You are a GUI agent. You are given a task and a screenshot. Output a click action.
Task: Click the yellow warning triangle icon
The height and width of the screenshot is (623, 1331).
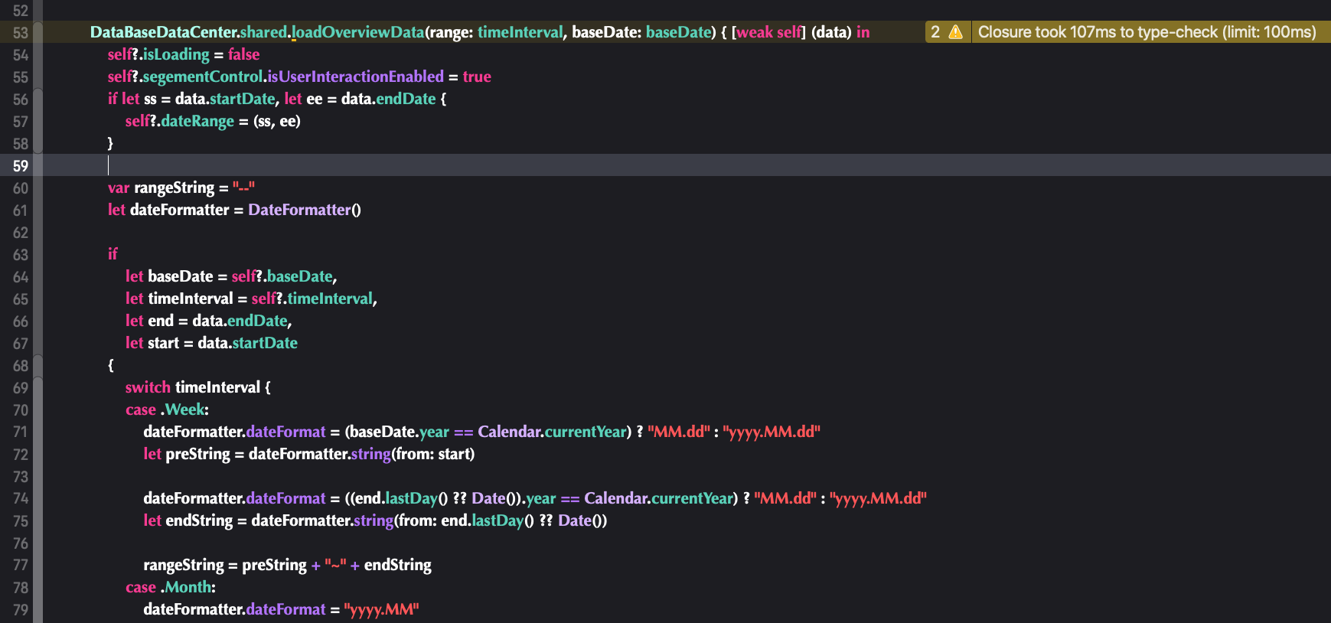pos(955,32)
